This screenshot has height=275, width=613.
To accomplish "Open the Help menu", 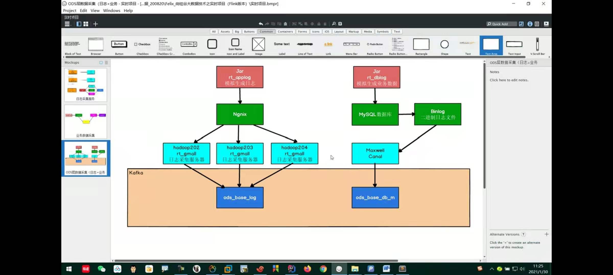I will [x=128, y=10].
